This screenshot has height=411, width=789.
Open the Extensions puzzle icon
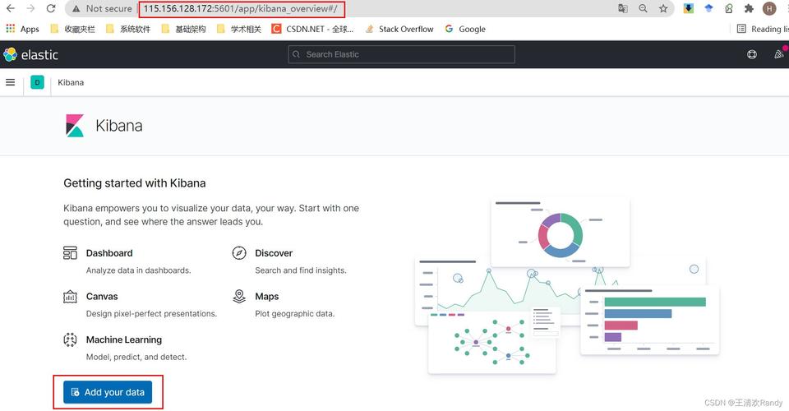click(749, 8)
